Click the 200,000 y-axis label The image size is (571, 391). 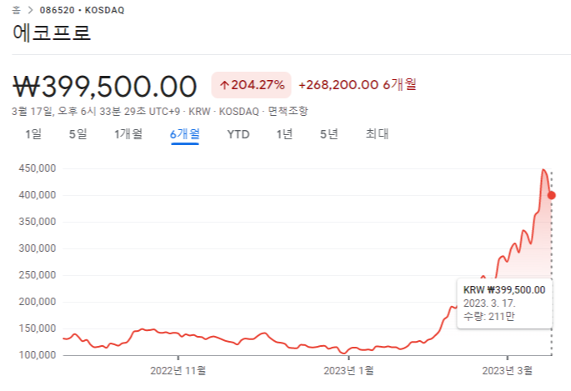[x=38, y=302]
